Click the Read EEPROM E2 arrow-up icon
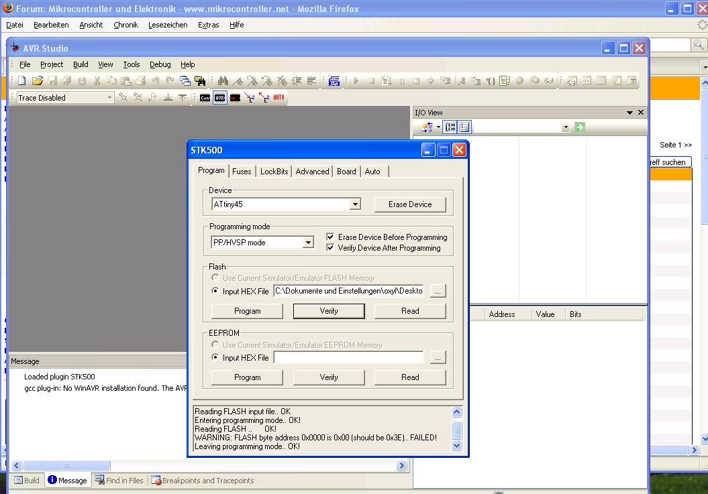 coord(264,97)
